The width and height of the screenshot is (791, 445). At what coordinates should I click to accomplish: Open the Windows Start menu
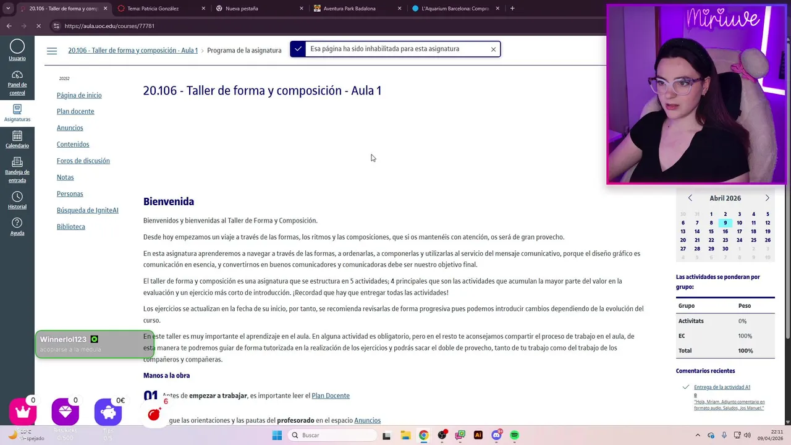click(277, 435)
